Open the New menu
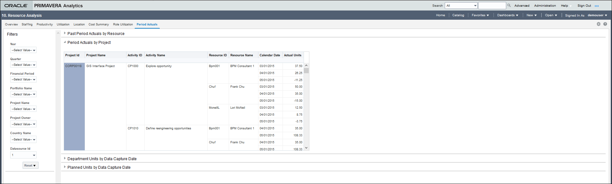Viewport: 612px width, 184px height. [531, 15]
